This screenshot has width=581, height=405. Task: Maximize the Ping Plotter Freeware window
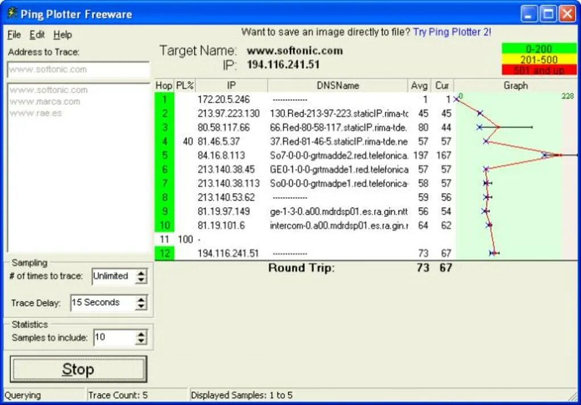coord(547,14)
